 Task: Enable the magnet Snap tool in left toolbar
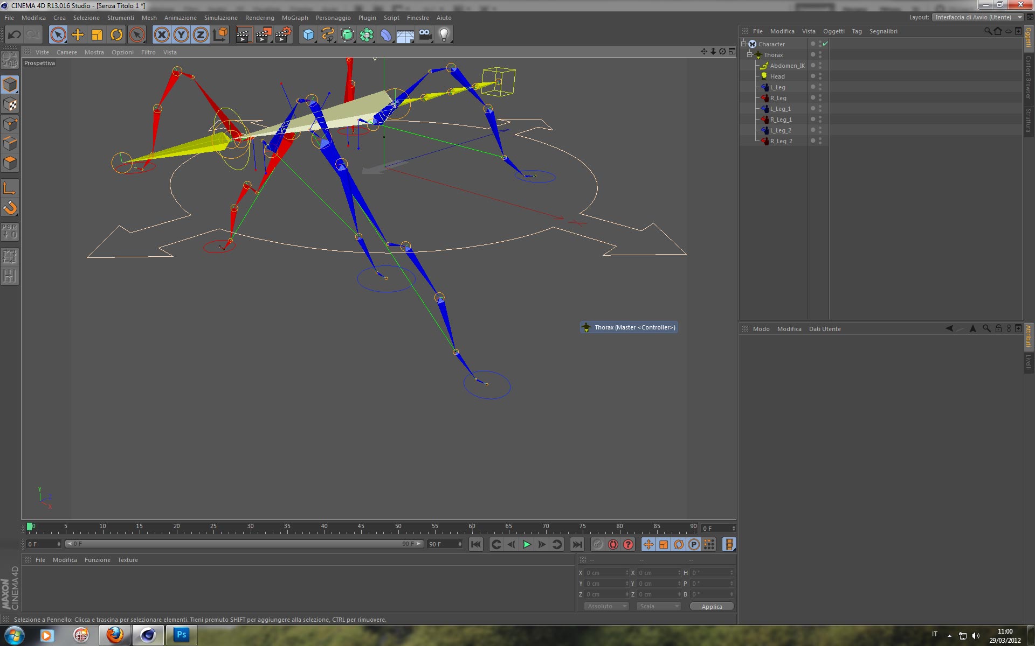pos(10,208)
